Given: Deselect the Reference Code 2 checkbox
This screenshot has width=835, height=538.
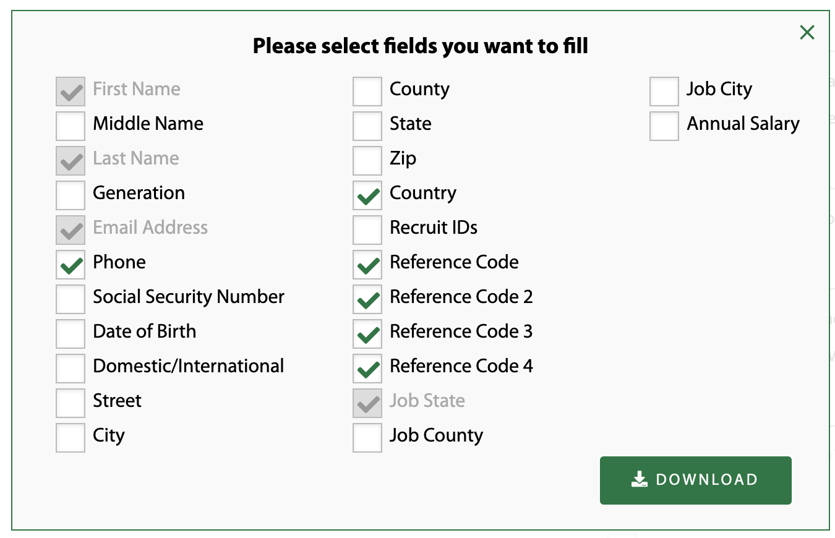Looking at the screenshot, I should pyautogui.click(x=367, y=299).
